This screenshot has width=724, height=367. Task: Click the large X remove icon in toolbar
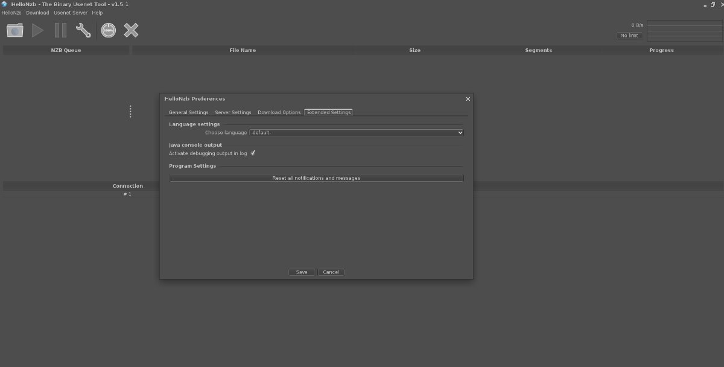pos(131,30)
